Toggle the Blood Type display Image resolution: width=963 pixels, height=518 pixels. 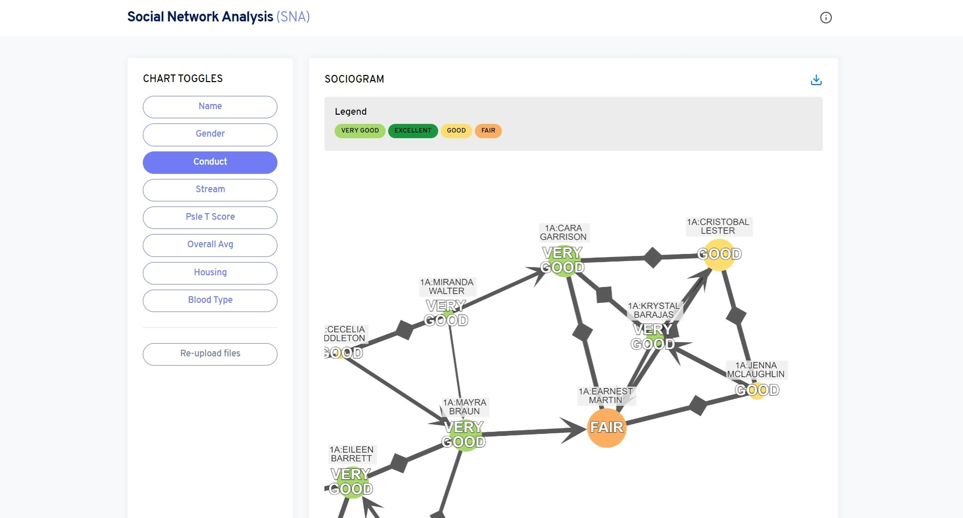tap(210, 300)
